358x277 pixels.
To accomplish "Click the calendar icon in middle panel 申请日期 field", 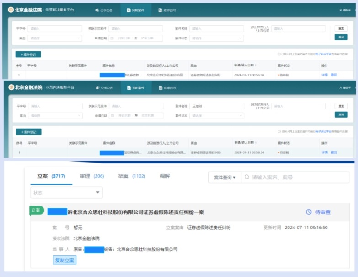I will 112,116.
